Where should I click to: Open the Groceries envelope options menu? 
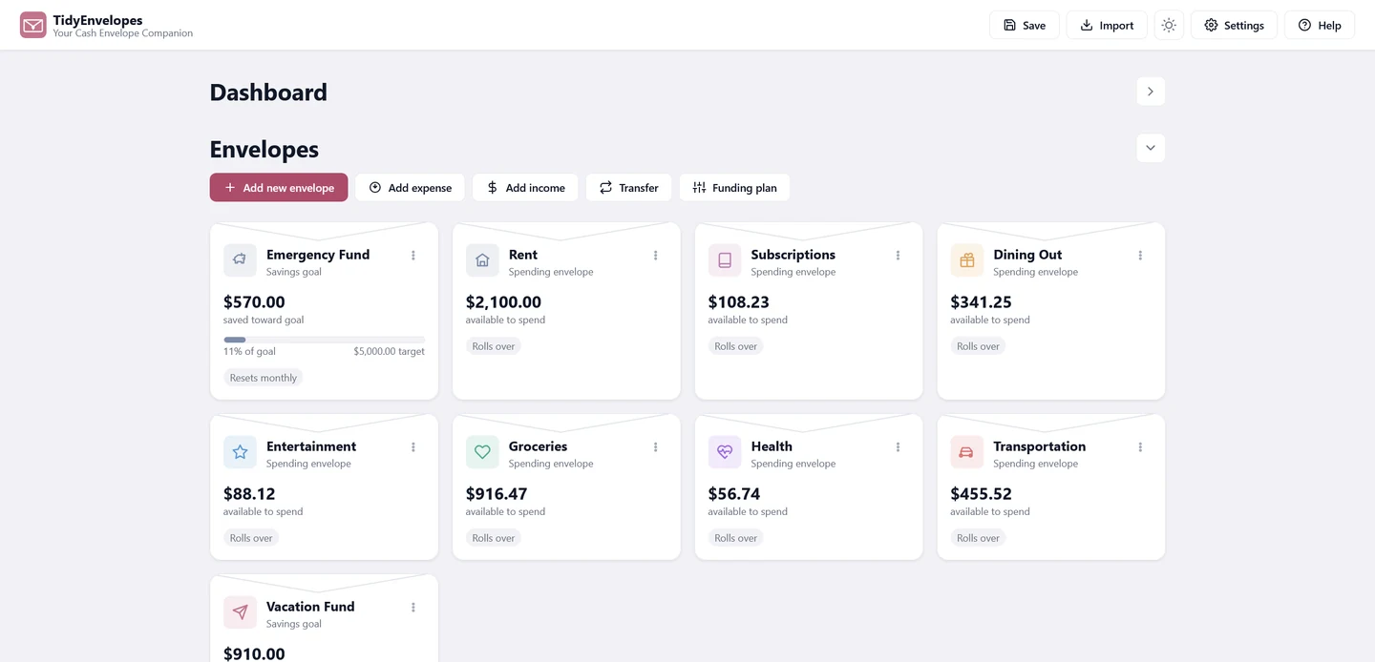[x=656, y=447]
